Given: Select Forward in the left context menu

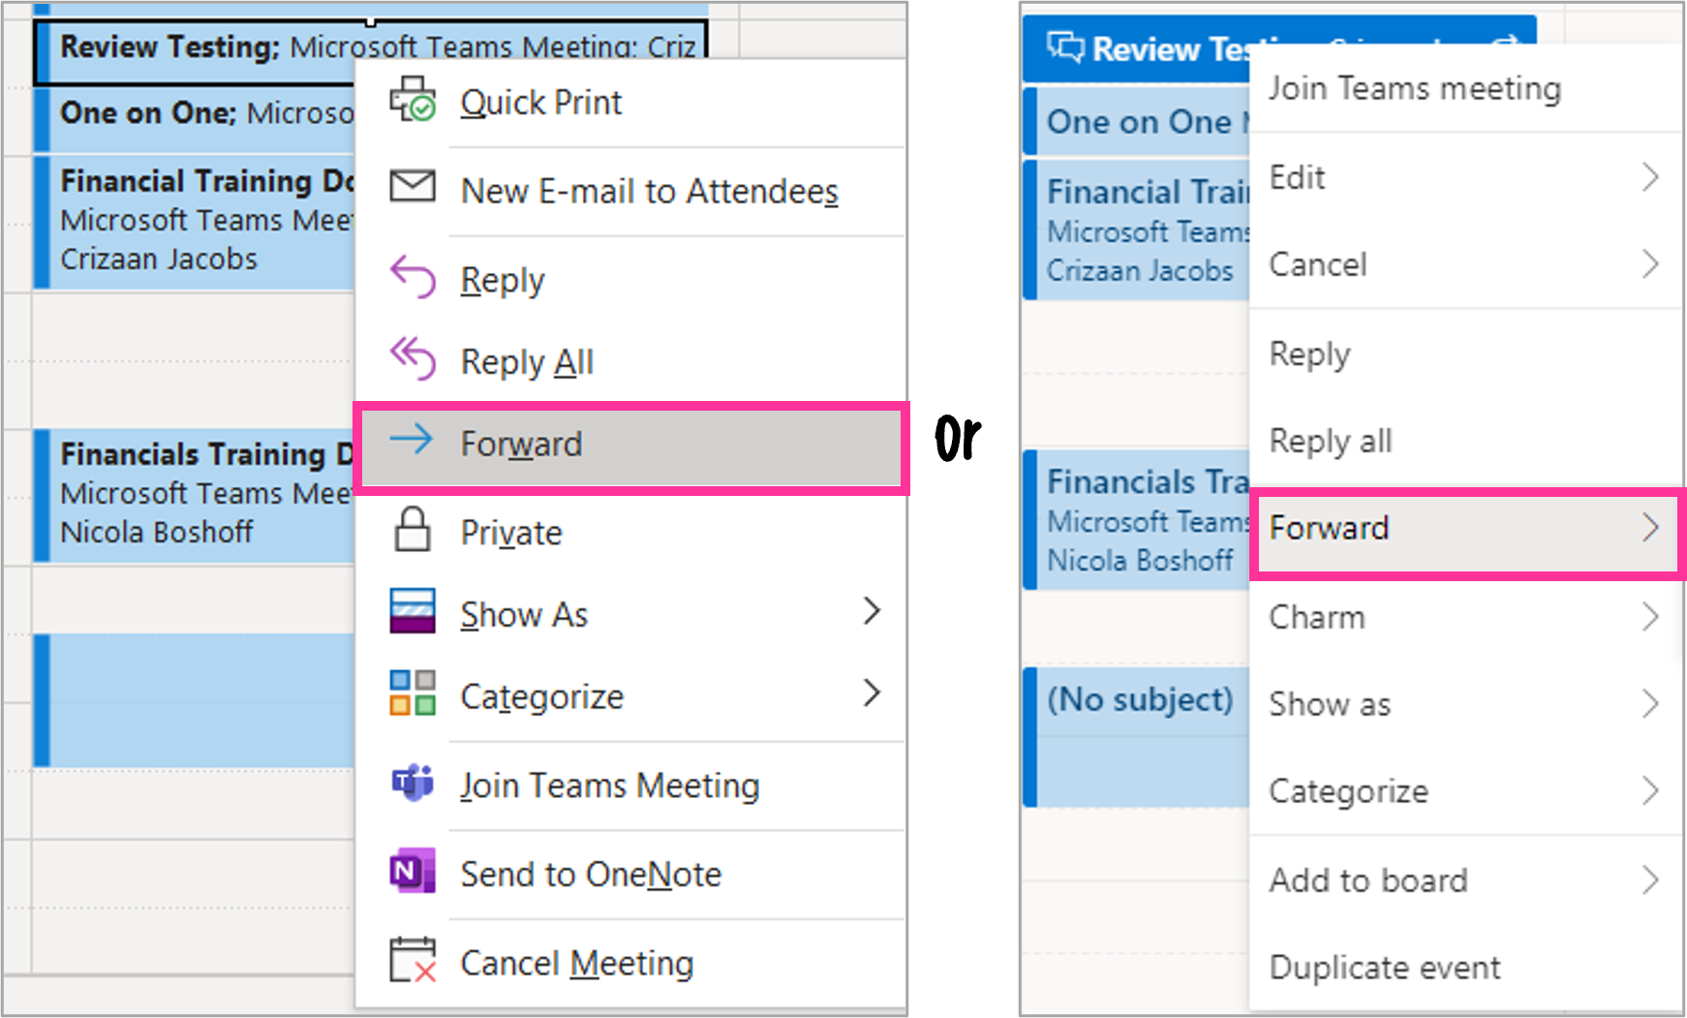Looking at the screenshot, I should point(631,447).
